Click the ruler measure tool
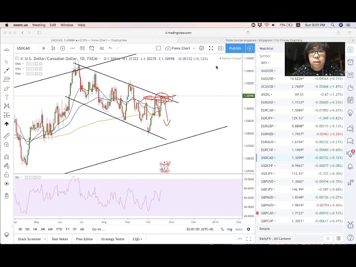The width and height of the screenshot is (356, 267). click(x=7, y=136)
